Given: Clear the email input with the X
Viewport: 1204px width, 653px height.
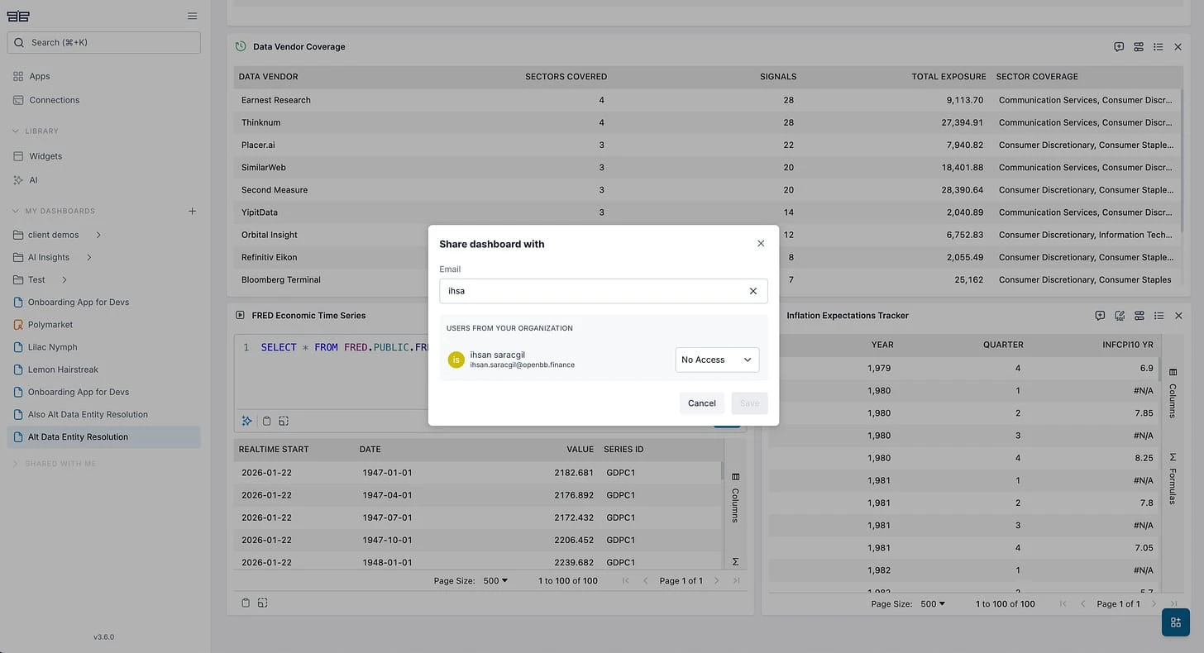Looking at the screenshot, I should (x=752, y=290).
